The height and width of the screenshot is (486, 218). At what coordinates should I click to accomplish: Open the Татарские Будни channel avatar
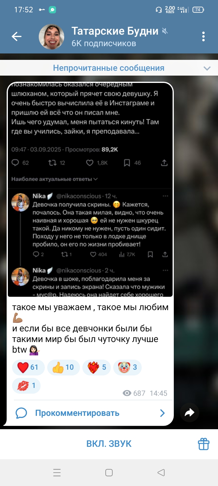51,37
